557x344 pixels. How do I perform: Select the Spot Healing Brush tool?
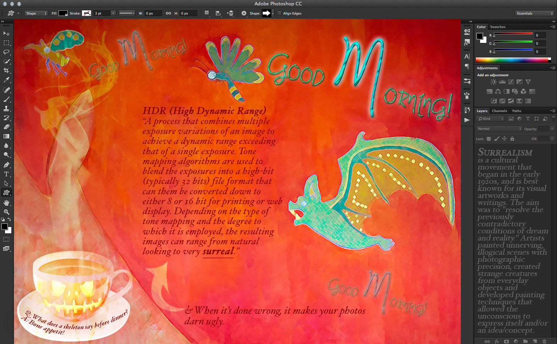coord(6,90)
